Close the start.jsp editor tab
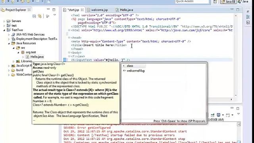This screenshot has width=254, height=143. point(82,10)
